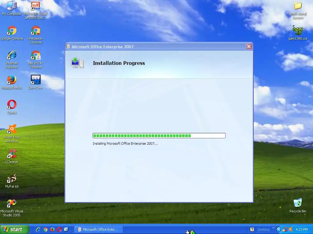Click the Office setup title bar icon

(x=68, y=47)
